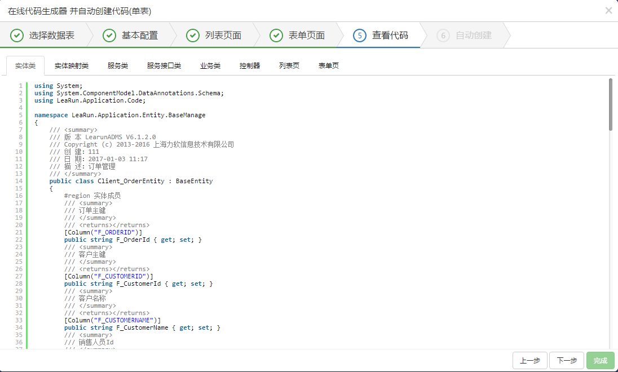Click the [Column("F_ORDERID")] line
618x372 pixels.
(x=103, y=232)
